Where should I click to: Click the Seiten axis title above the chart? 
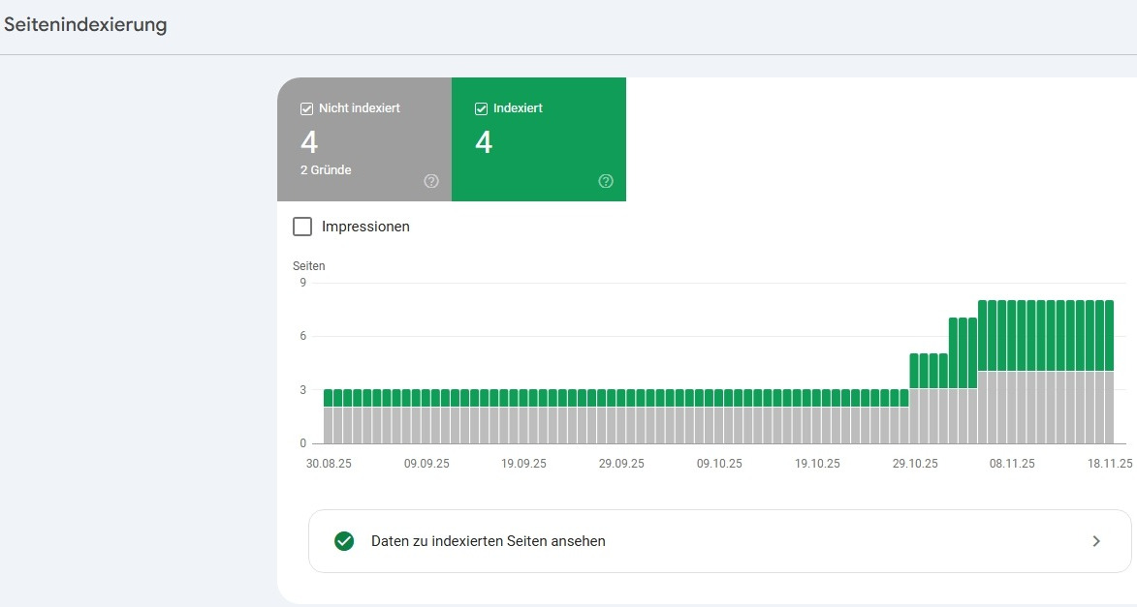(x=309, y=265)
